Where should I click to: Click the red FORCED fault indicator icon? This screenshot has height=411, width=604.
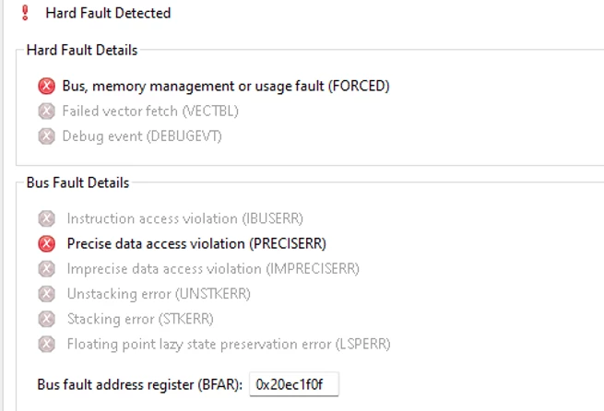coord(47,86)
